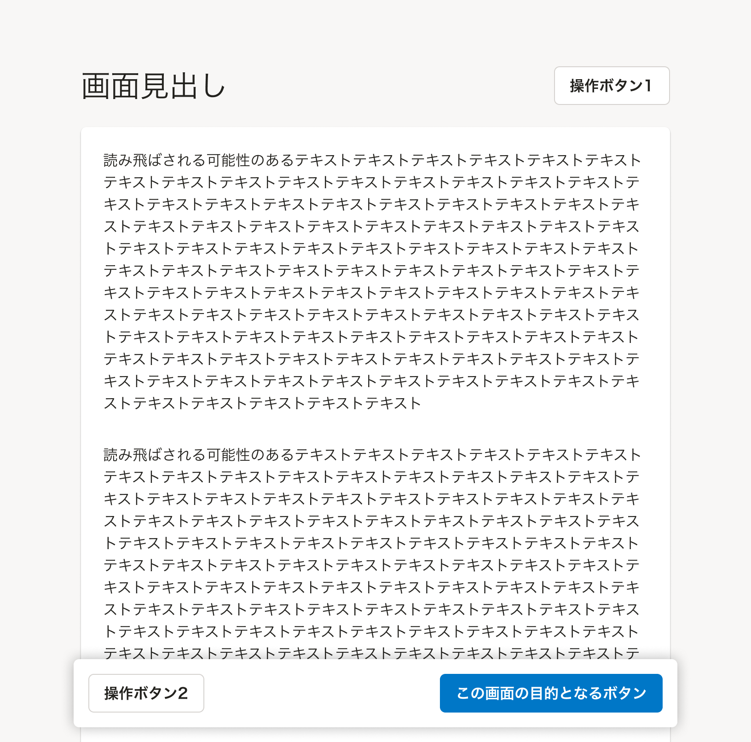Click the grey page background above the heading
The width and height of the screenshot is (751, 742).
[x=375, y=32]
